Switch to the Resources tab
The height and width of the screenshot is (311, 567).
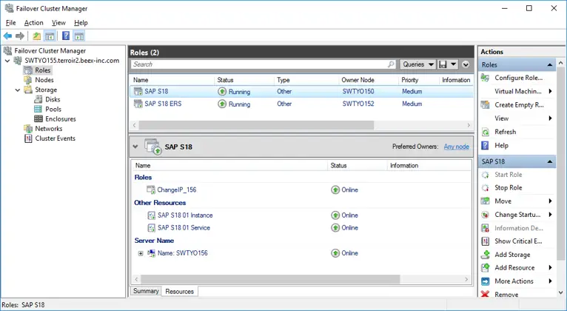[179, 292]
